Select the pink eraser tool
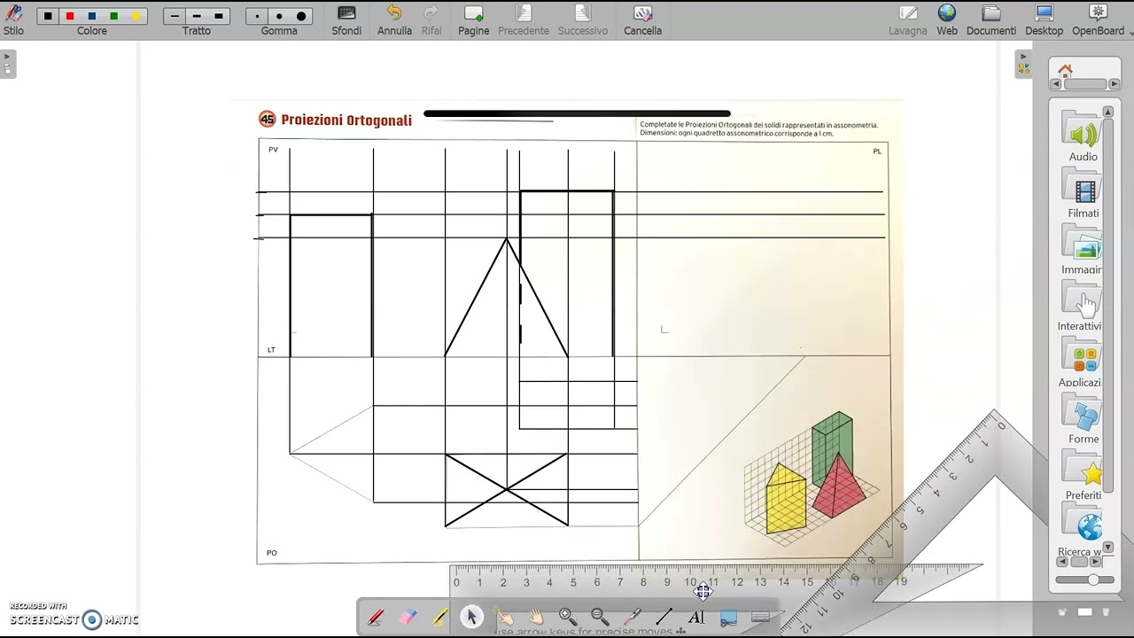1134x638 pixels. click(408, 618)
